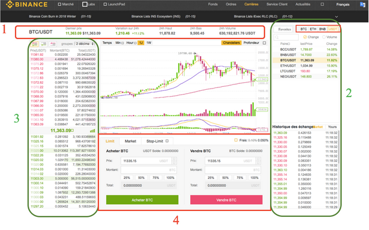Select the ETH market tab

(x=312, y=29)
